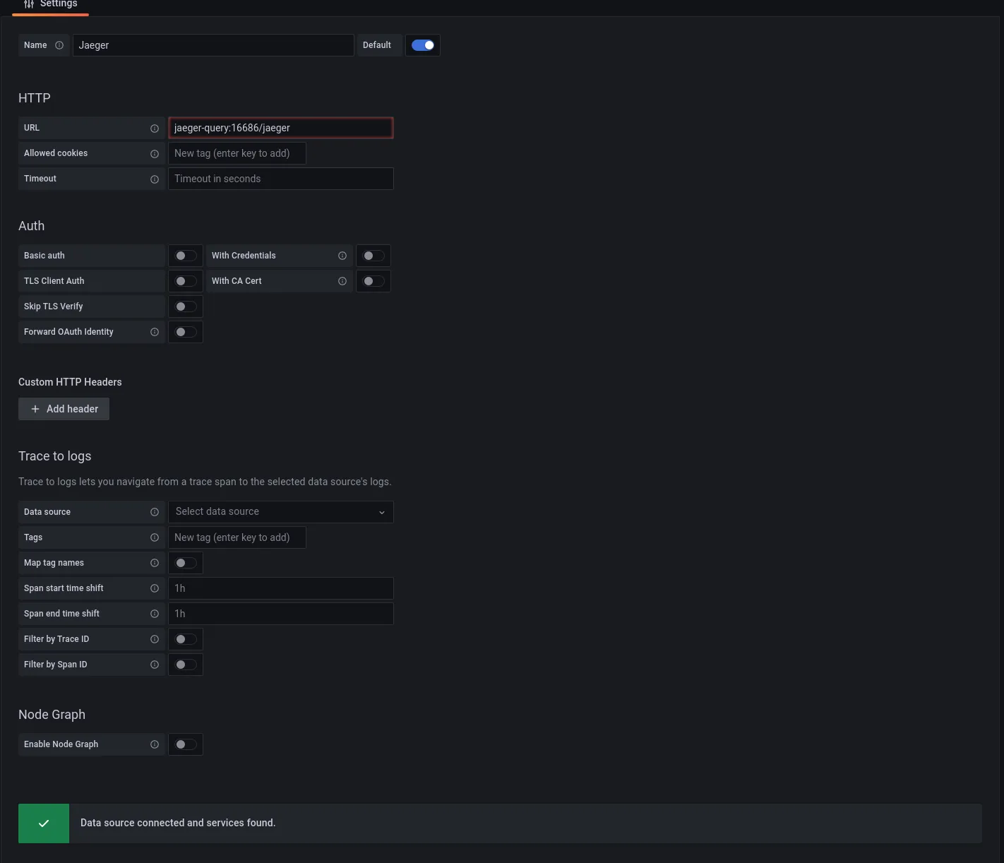
Task: Click the Forward OAuth Identity info icon
Action: 155,332
